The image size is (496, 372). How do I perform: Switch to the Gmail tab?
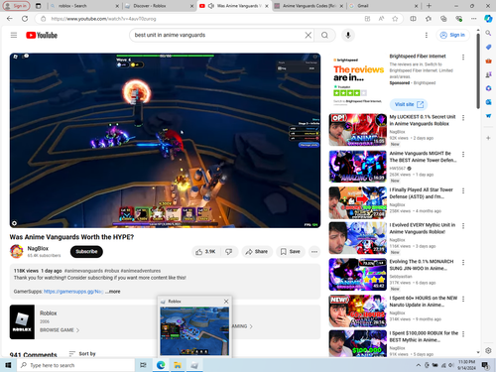(384, 6)
